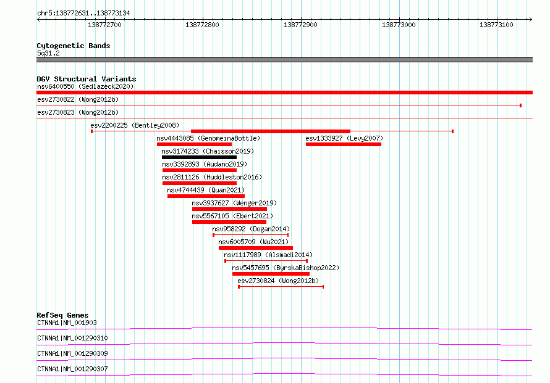
Task: Click the red nsv4744439 variant bar
Action: (x=206, y=196)
